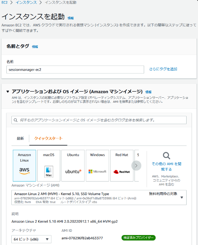The width and height of the screenshot is (198, 245).
Task: Click the aws logo icon
Action: [24, 171]
